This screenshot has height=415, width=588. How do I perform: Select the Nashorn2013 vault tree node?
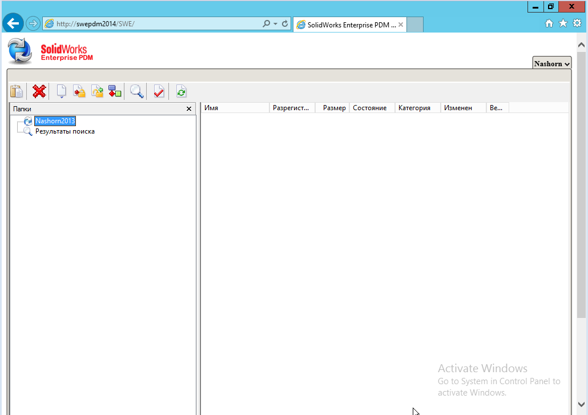pos(55,121)
